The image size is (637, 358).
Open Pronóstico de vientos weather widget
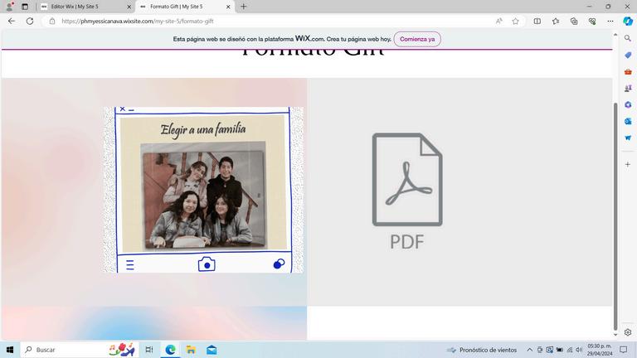(x=482, y=350)
